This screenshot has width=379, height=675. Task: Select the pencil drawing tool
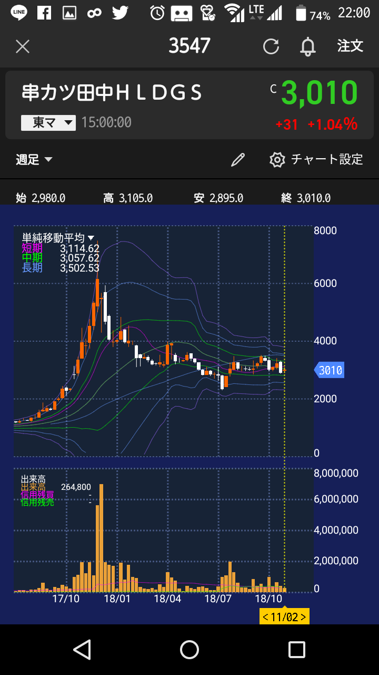238,160
